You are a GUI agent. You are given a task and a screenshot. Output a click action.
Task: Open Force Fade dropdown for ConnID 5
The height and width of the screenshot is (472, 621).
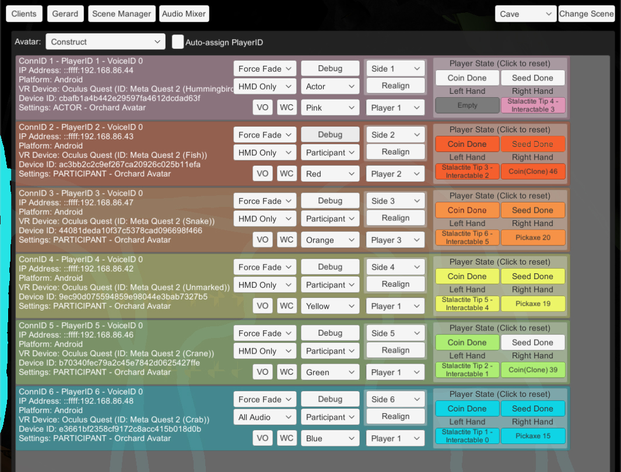pos(265,333)
